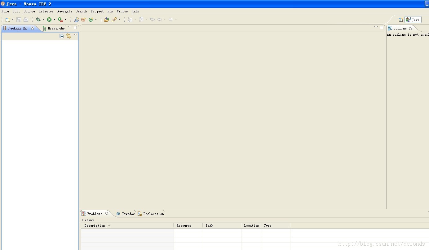Screen dimensions: 429x250
Task: Click the Collapse All icon in Package Explorer
Action: point(61,36)
